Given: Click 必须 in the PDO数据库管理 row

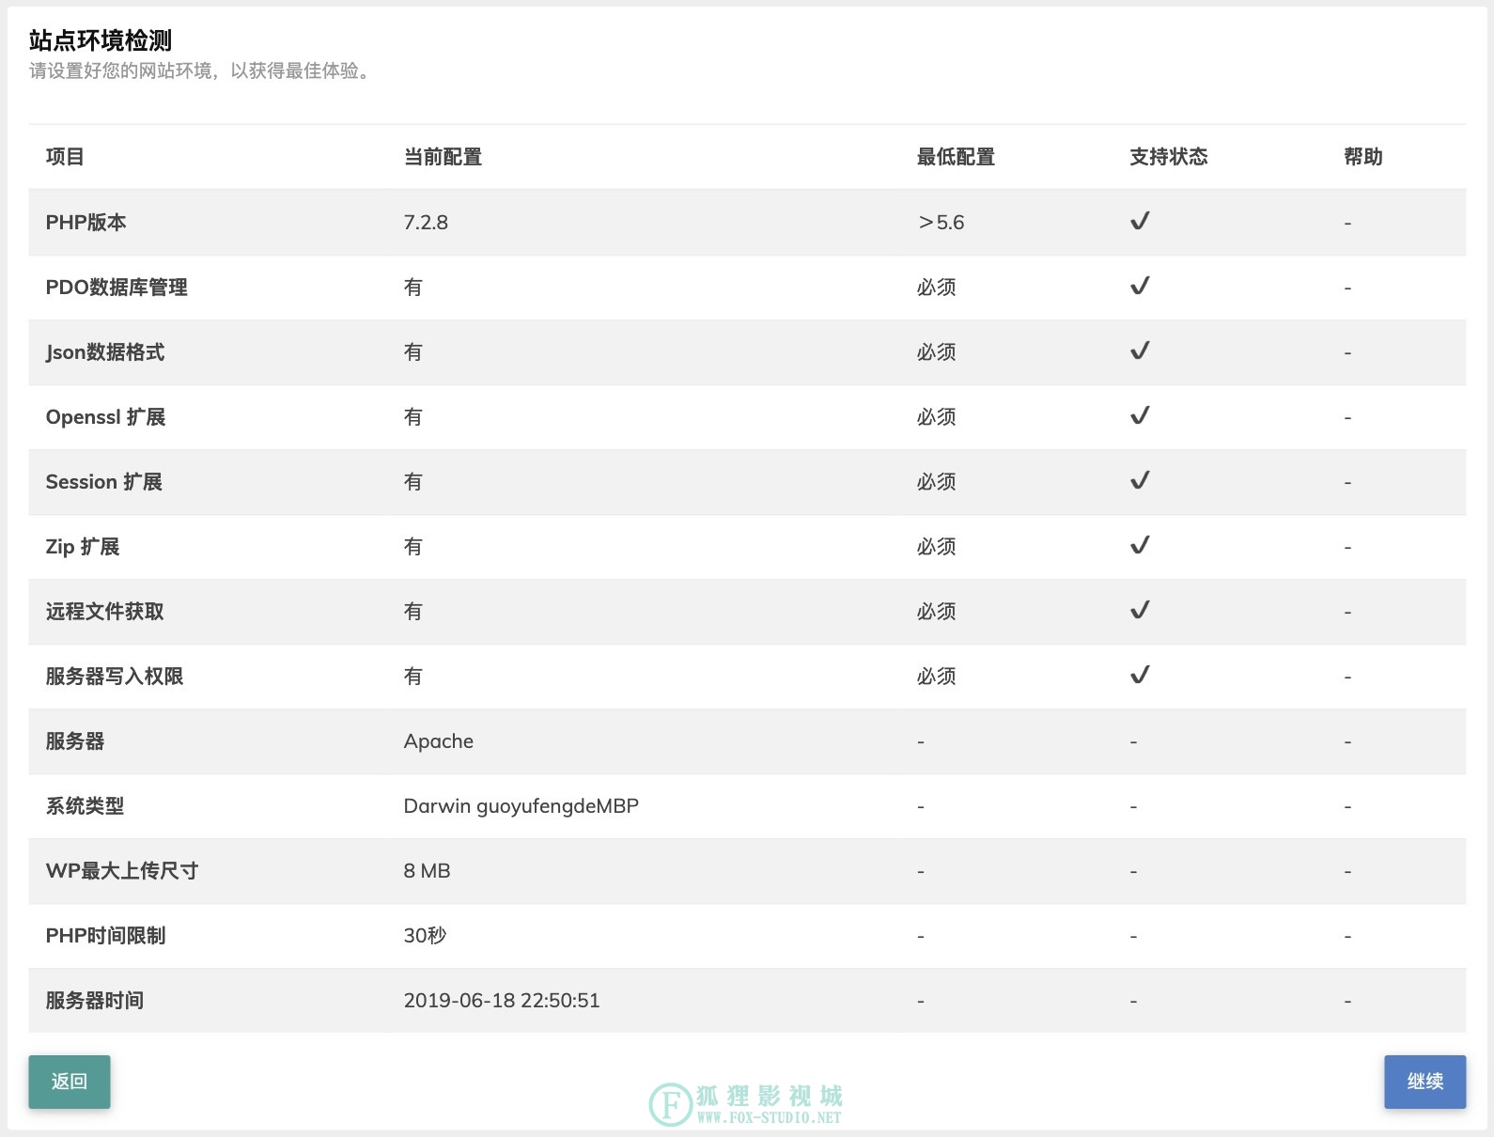Looking at the screenshot, I should point(937,288).
